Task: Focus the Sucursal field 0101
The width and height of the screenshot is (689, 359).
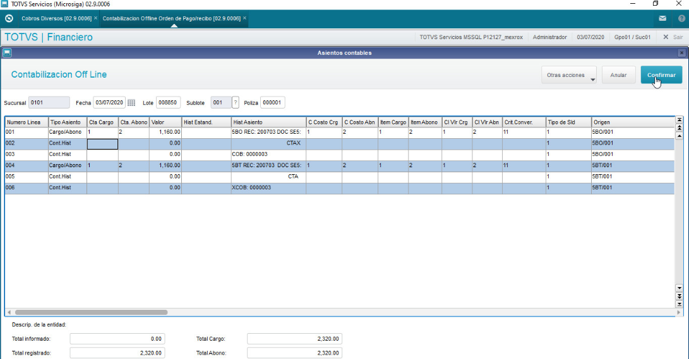Action: (49, 103)
